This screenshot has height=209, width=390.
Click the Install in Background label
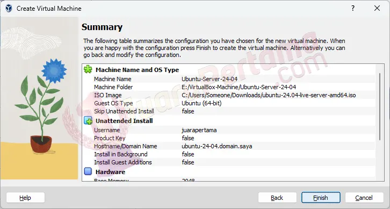pos(121,154)
